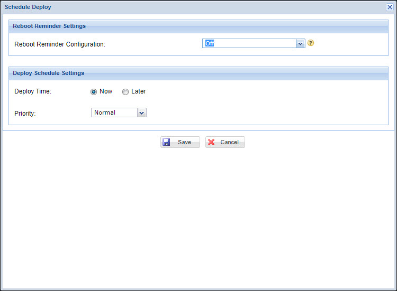The height and width of the screenshot is (291, 397).
Task: Click the Reboot Reminder Settings section header
Action: click(49, 26)
